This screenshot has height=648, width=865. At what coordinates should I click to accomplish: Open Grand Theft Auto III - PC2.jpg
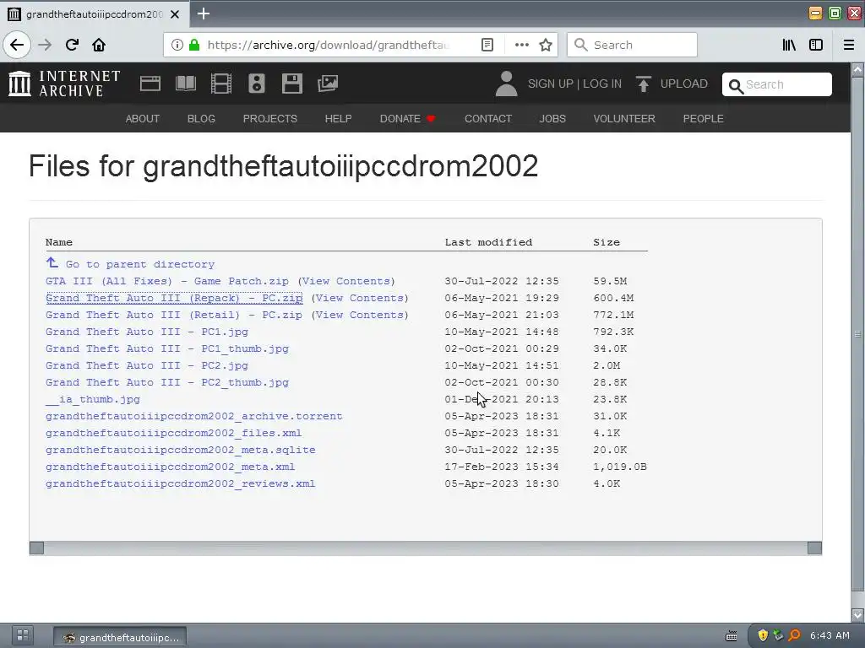pyautogui.click(x=147, y=365)
